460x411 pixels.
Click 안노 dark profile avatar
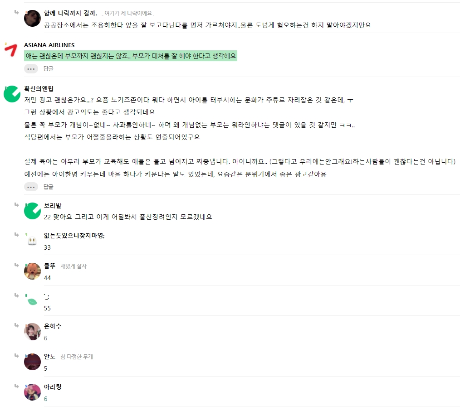32,362
